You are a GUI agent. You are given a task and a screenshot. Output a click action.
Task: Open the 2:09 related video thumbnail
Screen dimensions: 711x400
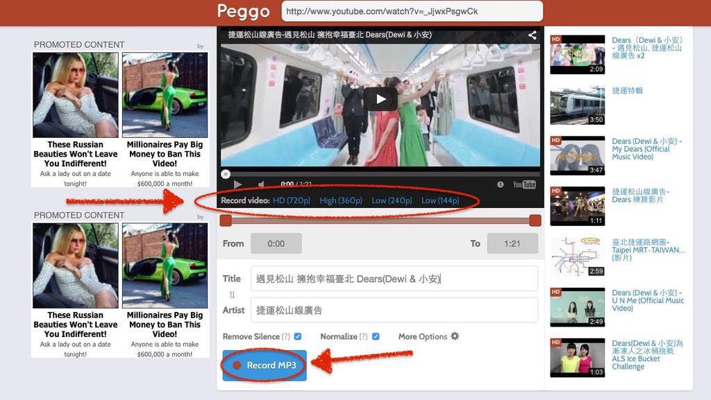pos(577,55)
